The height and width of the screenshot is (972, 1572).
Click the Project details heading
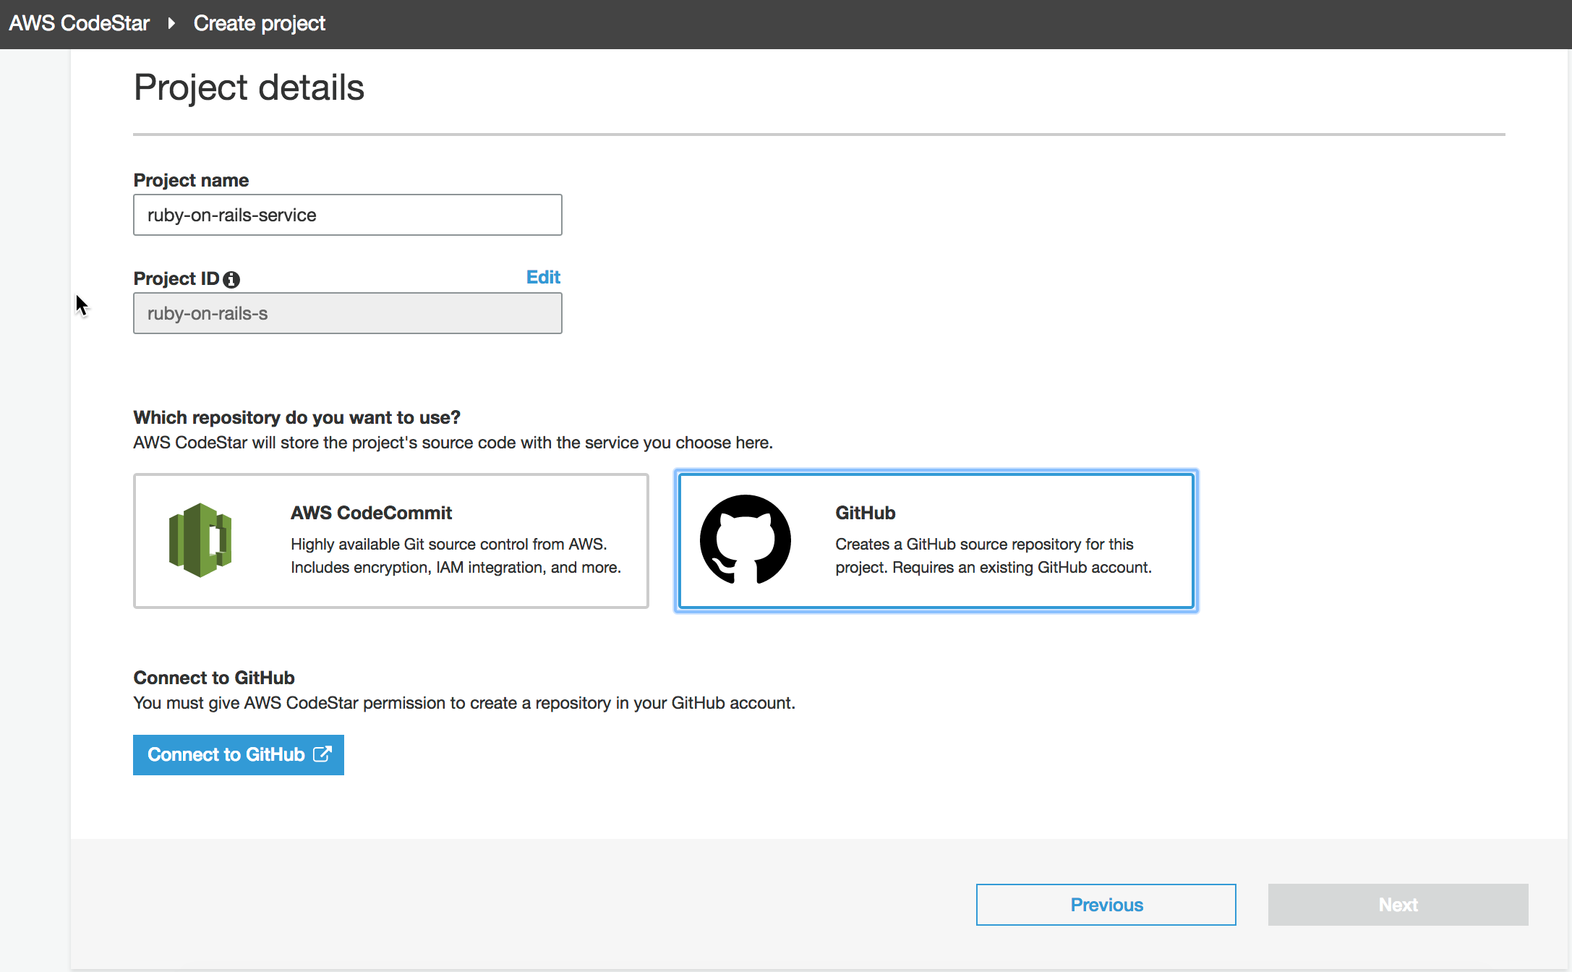[249, 88]
